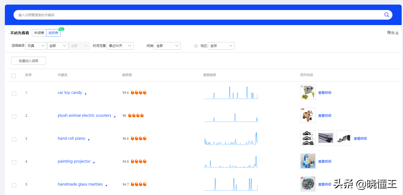This screenshot has width=403, height=195.
Task: Click 查看明细 for car toy candy
Action: [x=325, y=93]
